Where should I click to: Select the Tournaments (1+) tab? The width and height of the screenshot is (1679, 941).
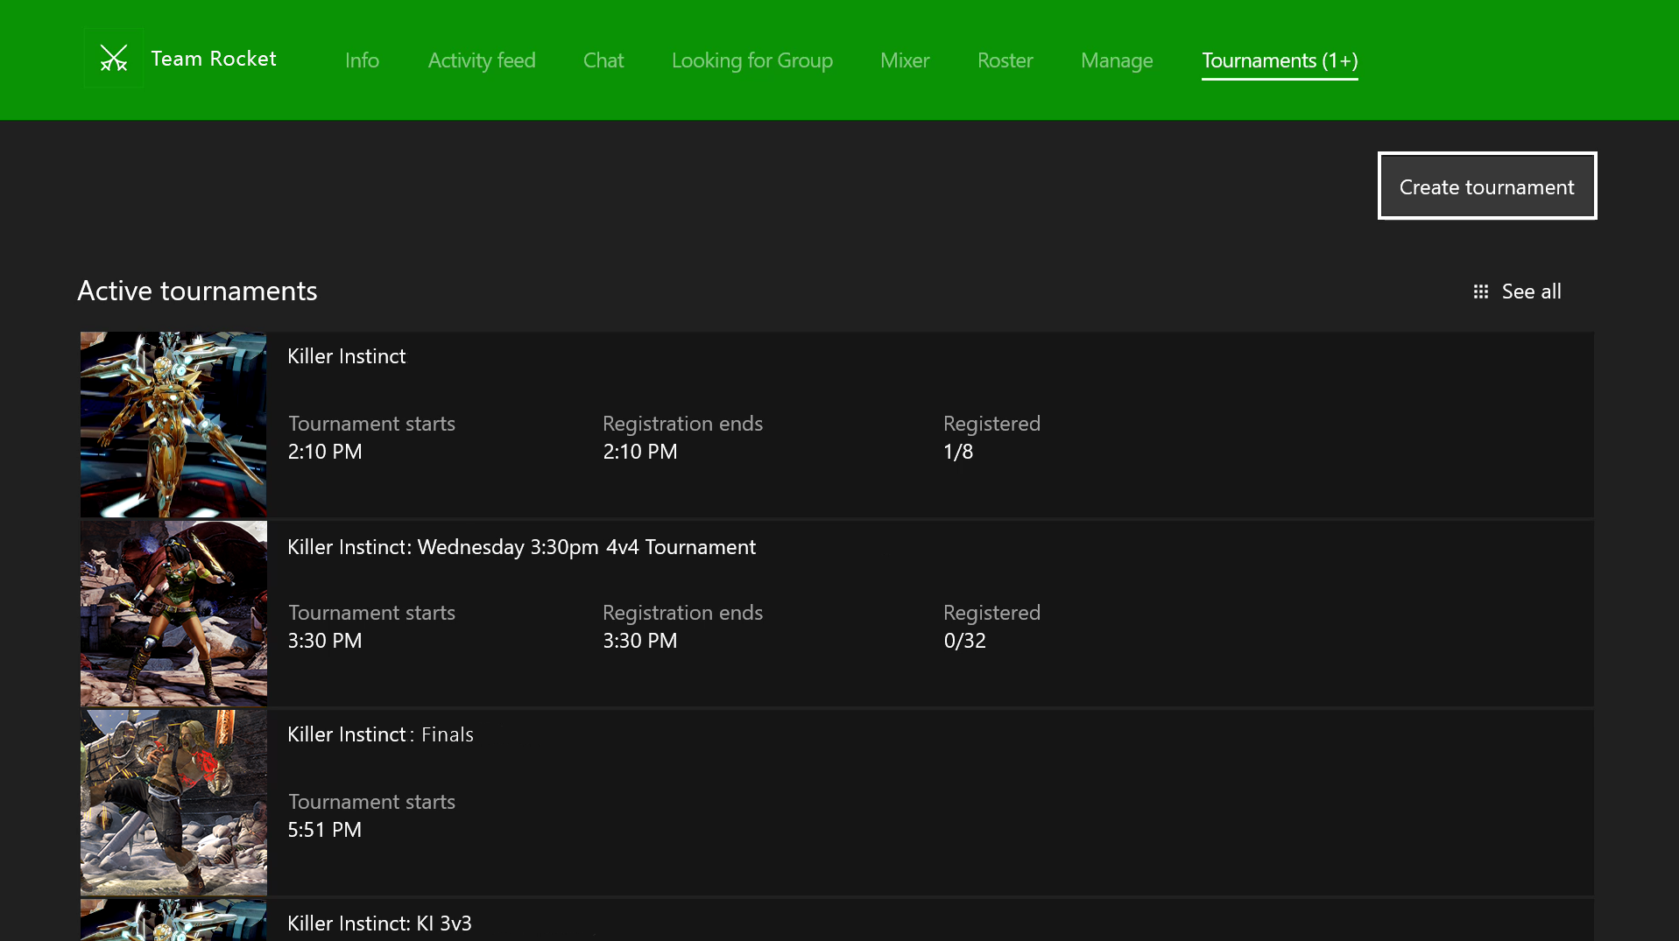[x=1279, y=60]
